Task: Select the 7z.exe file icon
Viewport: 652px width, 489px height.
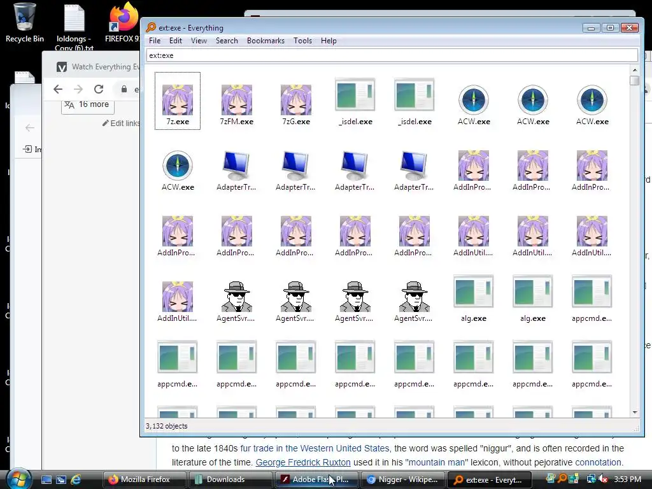Action: pyautogui.click(x=178, y=100)
